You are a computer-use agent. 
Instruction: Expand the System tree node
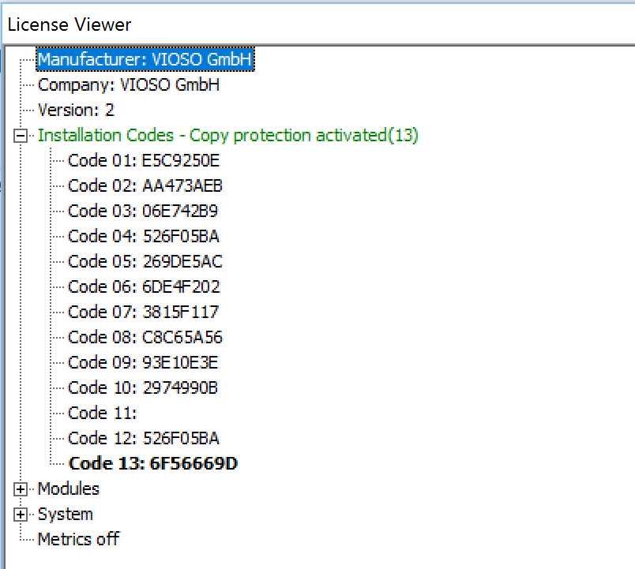21,515
